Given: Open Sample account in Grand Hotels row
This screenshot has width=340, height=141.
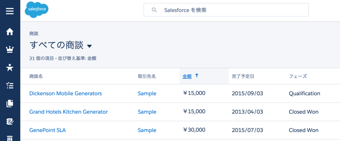Looking at the screenshot, I should [147, 112].
